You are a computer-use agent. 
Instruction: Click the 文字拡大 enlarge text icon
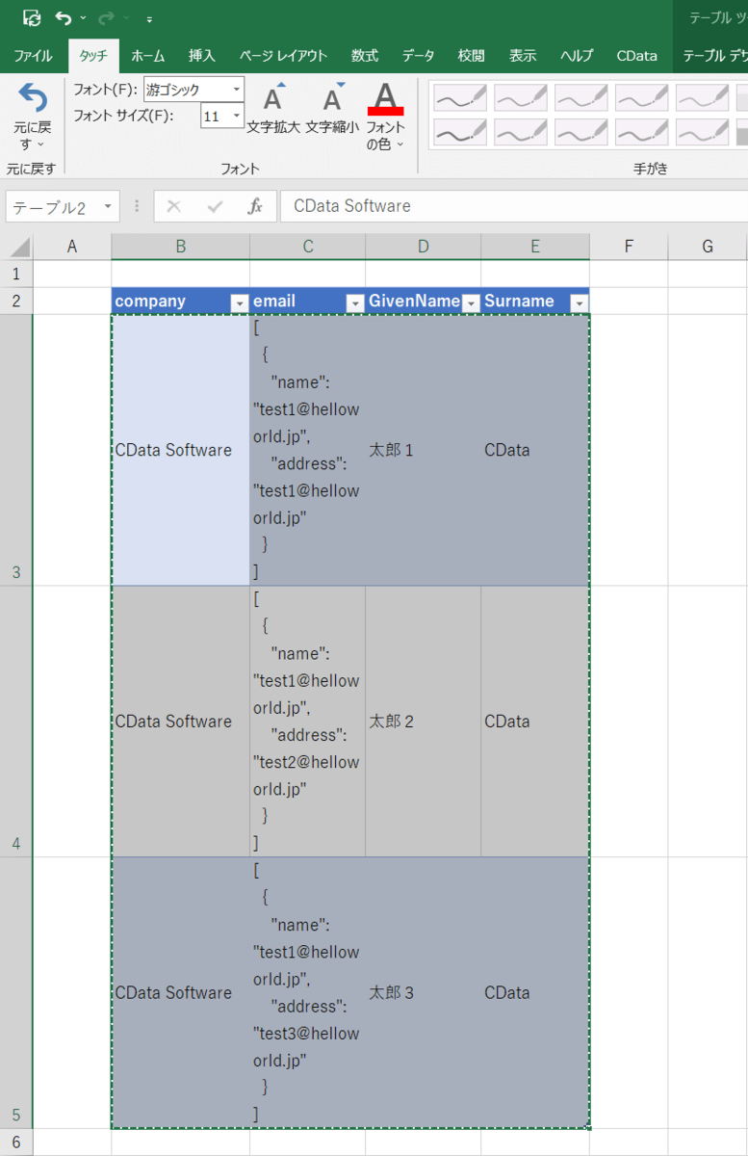tap(273, 107)
